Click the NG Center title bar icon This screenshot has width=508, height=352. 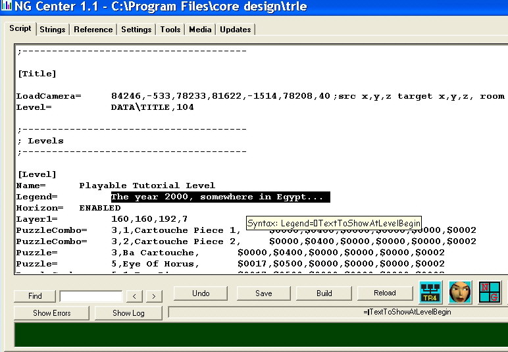point(7,7)
